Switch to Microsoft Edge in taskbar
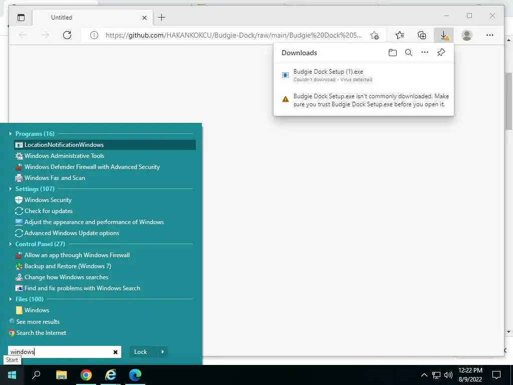 pos(135,375)
